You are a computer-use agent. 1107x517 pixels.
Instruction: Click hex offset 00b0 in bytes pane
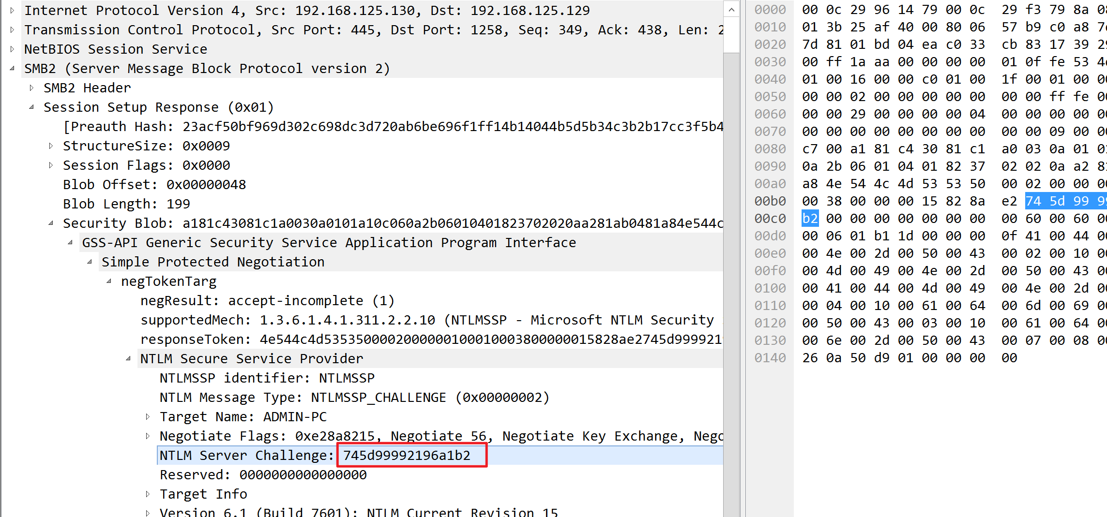[770, 201]
